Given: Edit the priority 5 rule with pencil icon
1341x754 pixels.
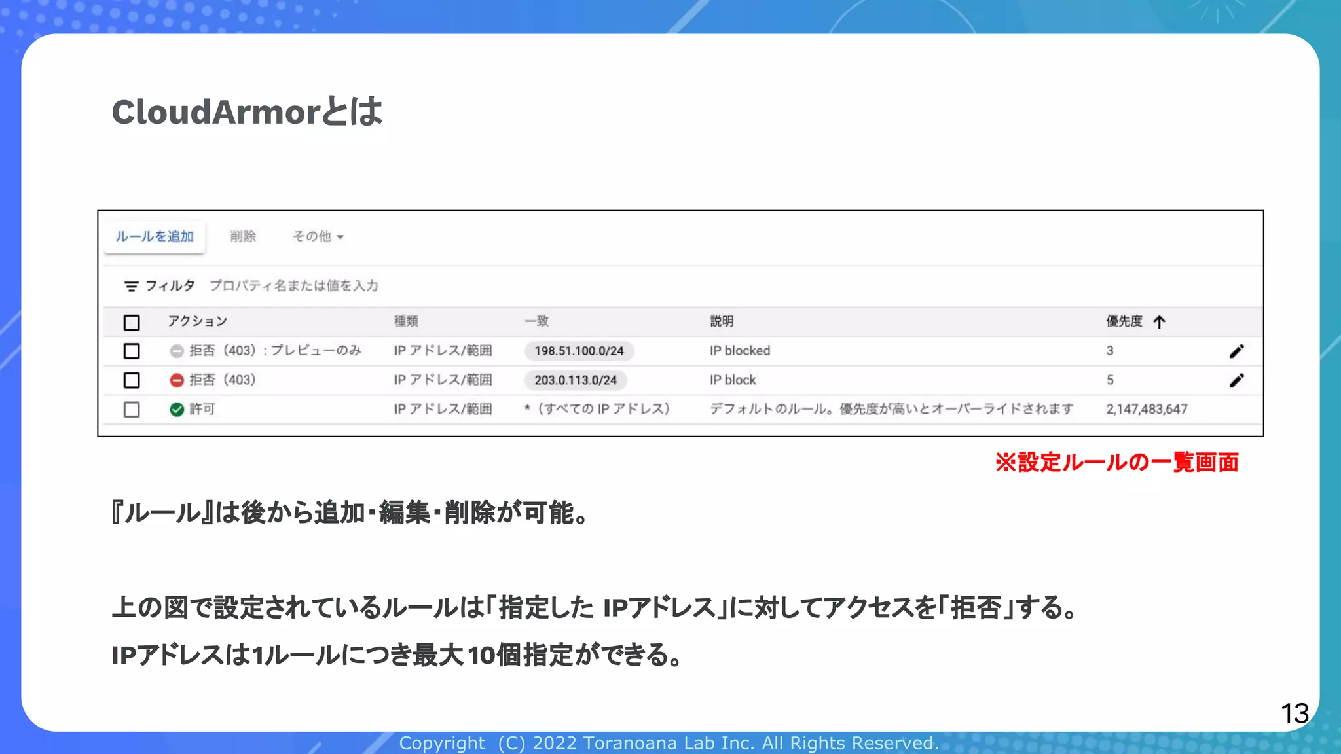Looking at the screenshot, I should (1236, 380).
